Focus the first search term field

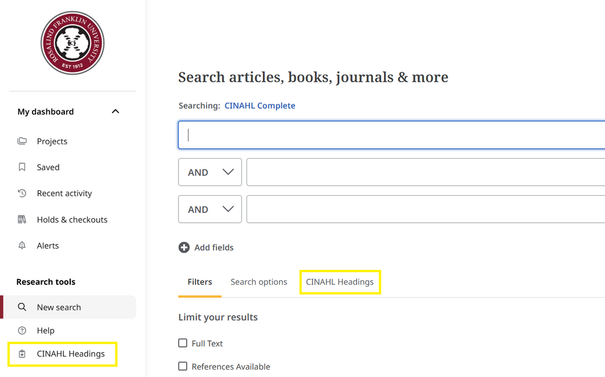pos(391,135)
